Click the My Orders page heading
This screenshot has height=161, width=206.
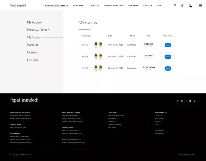(88, 23)
